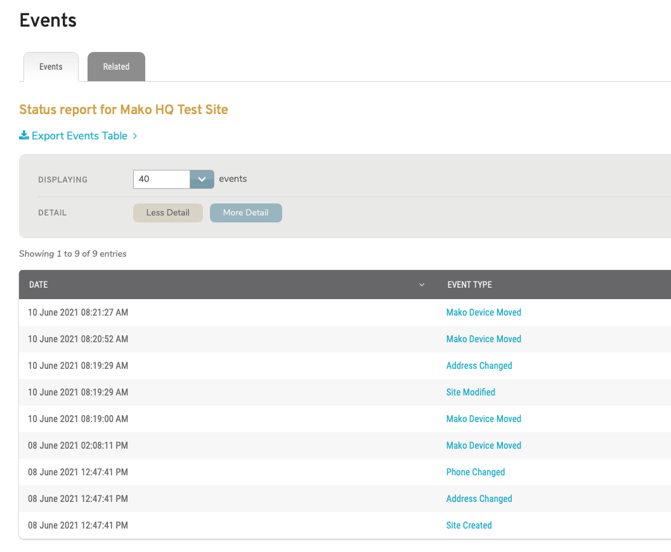Open the DISPLAYING events count dropdown
Image resolution: width=671 pixels, height=552 pixels.
[202, 179]
